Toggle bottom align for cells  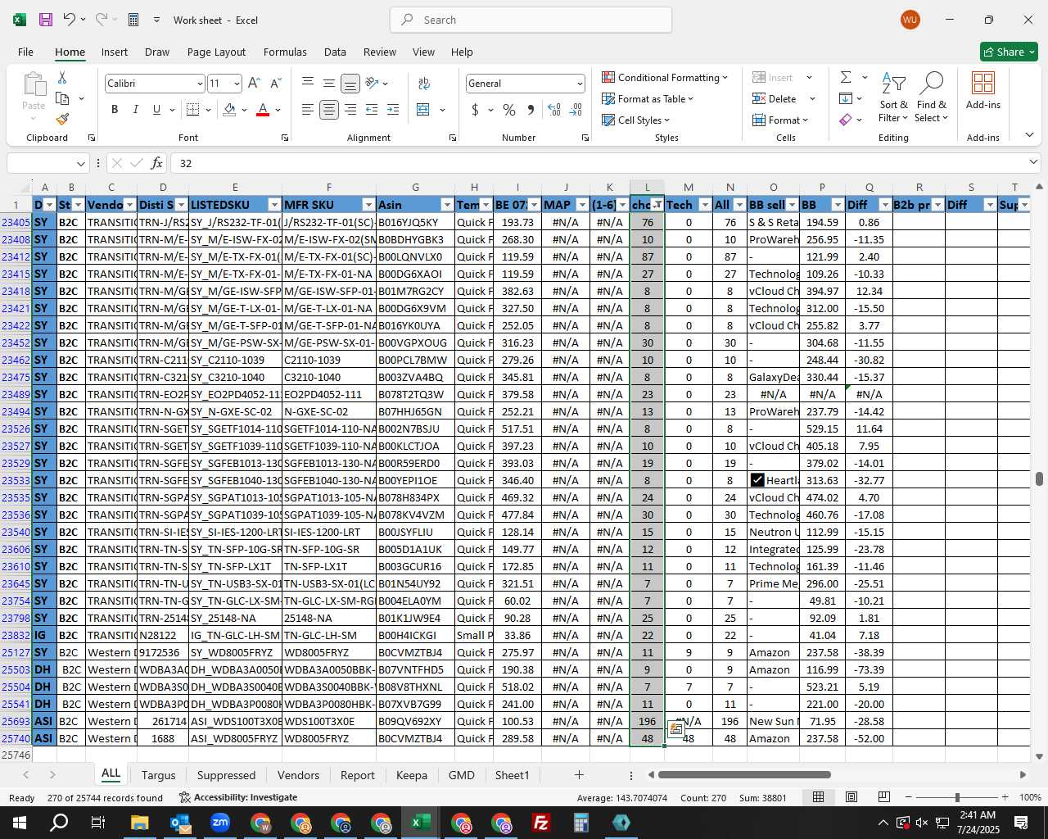(x=350, y=83)
